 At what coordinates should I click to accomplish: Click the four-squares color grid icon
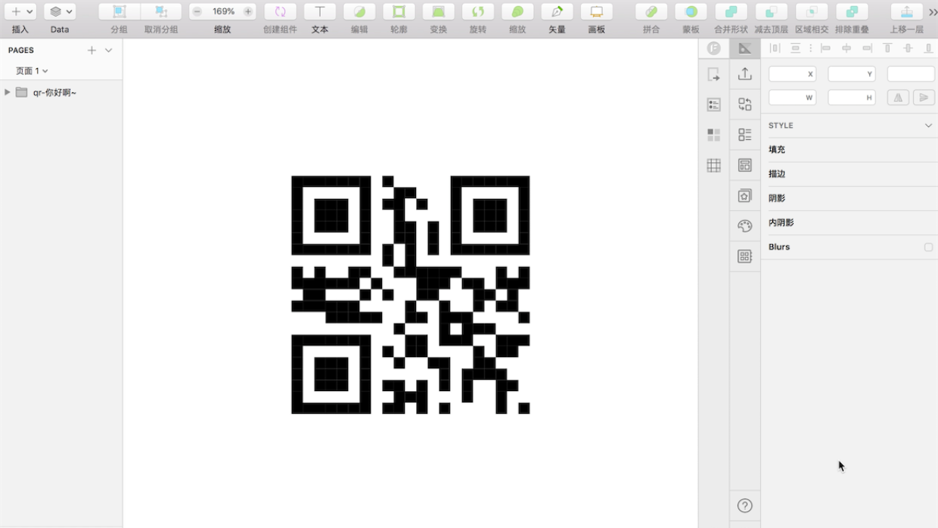(x=713, y=135)
